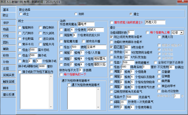Click the 狮子吼间隔时间 3000 input field
Viewport: 188px width, 115px height.
[x=43, y=66]
